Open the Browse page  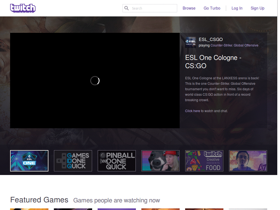(x=189, y=8)
